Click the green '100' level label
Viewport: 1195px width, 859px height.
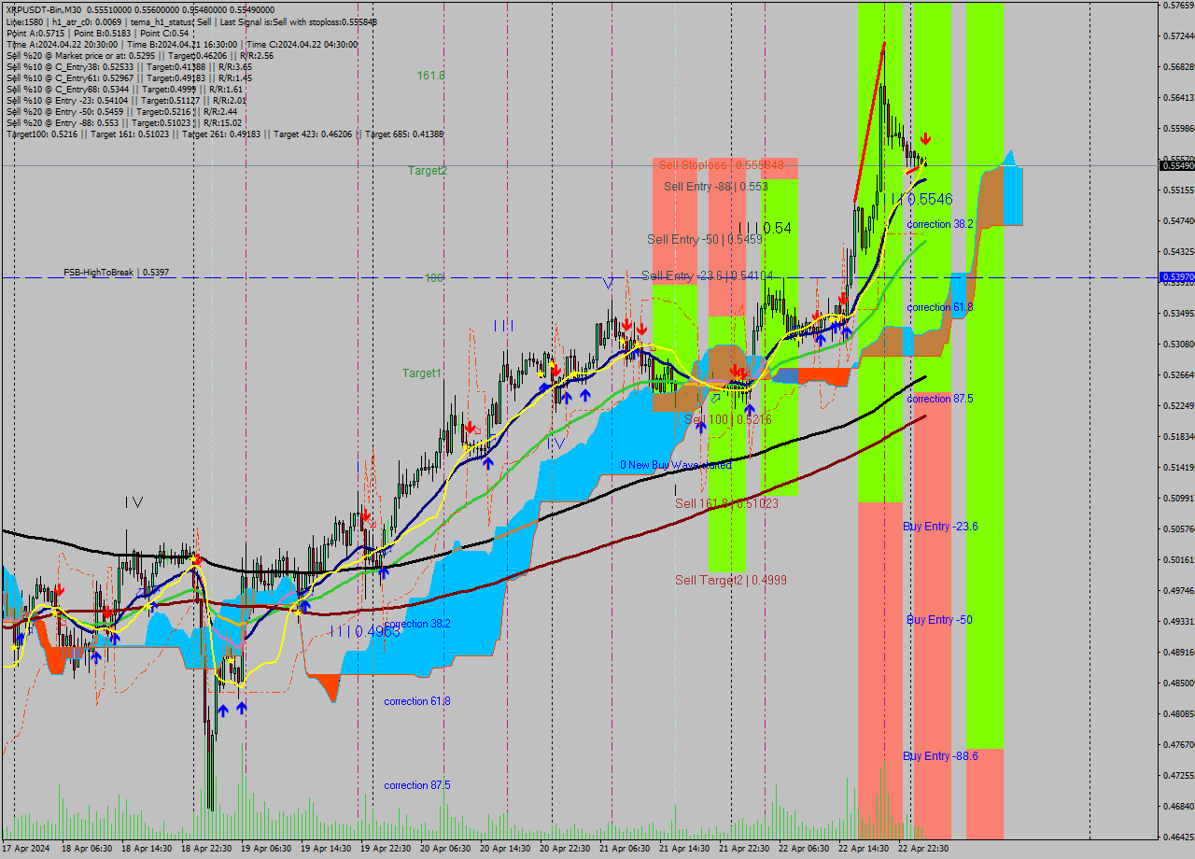434,278
